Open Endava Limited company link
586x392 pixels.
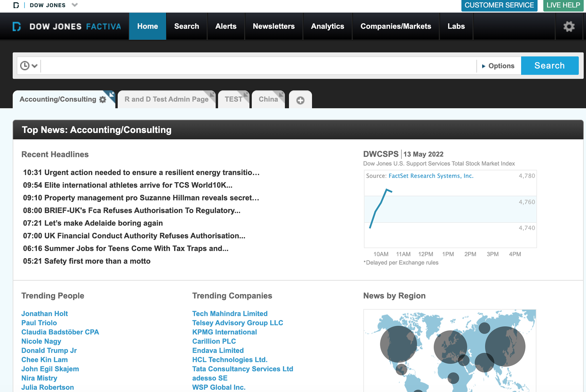click(x=218, y=351)
